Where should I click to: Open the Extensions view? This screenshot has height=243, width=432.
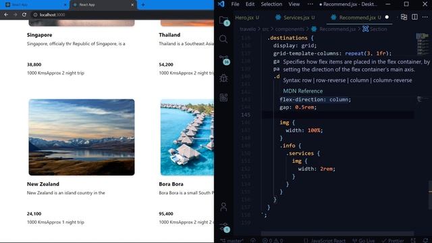(x=223, y=97)
